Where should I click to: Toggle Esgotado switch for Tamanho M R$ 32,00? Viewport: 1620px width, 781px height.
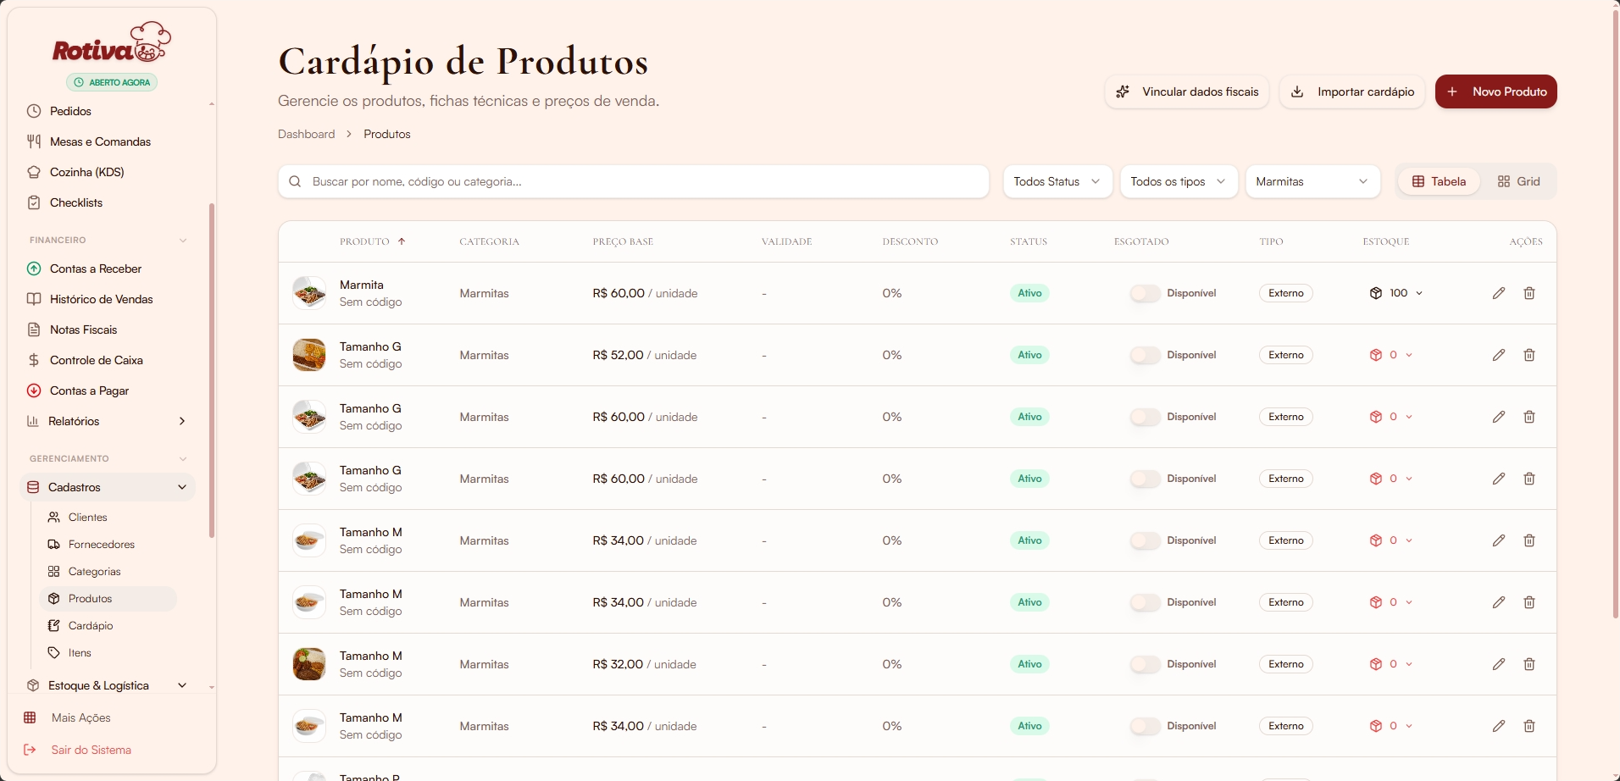(x=1145, y=664)
